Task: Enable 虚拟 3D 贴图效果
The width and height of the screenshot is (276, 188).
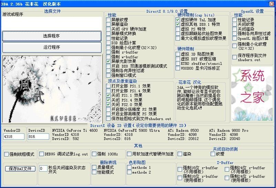Action: coord(178,54)
